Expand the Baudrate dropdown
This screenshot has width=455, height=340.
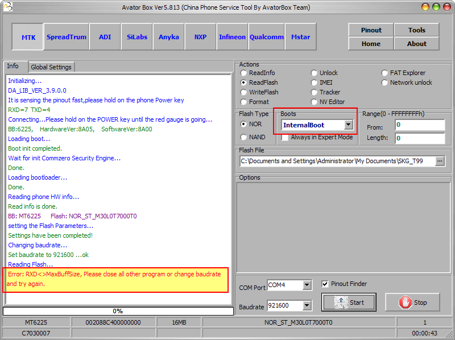(x=307, y=305)
